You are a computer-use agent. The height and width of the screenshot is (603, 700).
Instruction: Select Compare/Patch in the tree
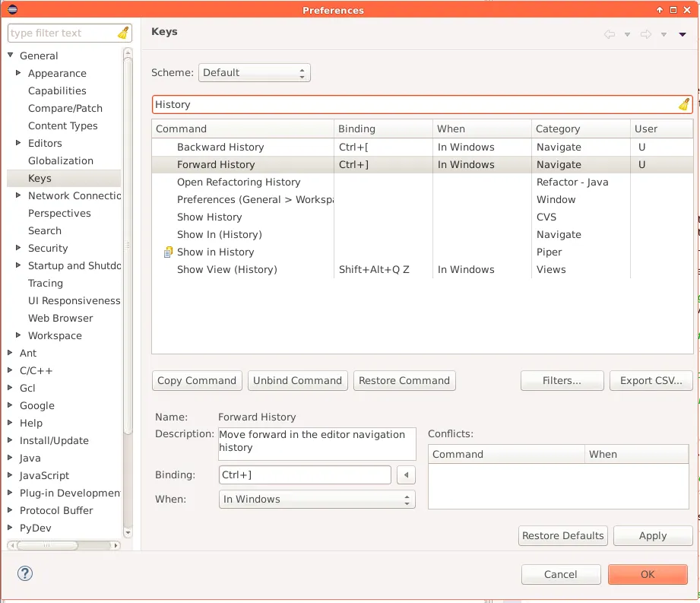pyautogui.click(x=65, y=108)
